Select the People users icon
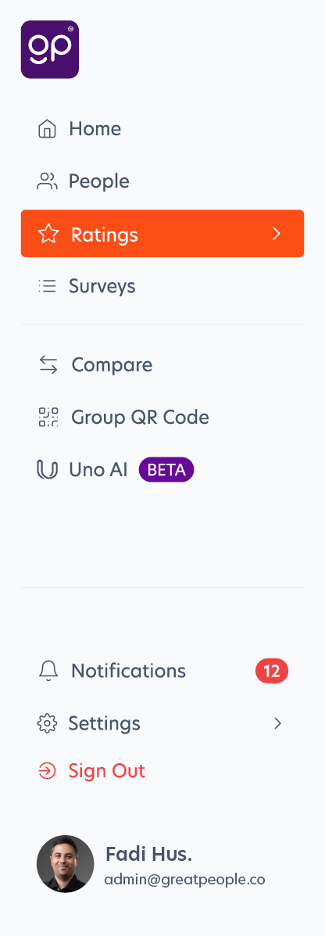Viewport: 325px width, 936px height. (x=47, y=181)
